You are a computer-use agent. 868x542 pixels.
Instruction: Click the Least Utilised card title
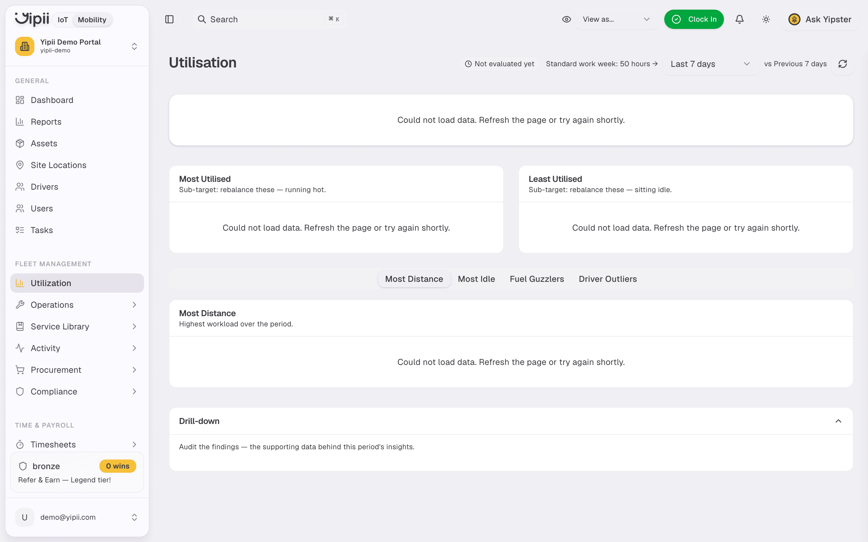tap(555, 179)
